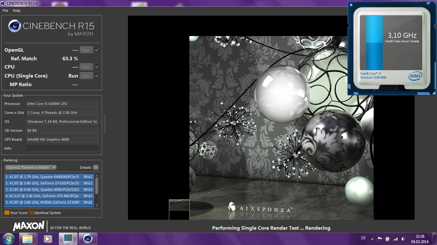Click the OS field showing Windows 7
This screenshot has height=245, width=437.
pyautogui.click(x=62, y=122)
